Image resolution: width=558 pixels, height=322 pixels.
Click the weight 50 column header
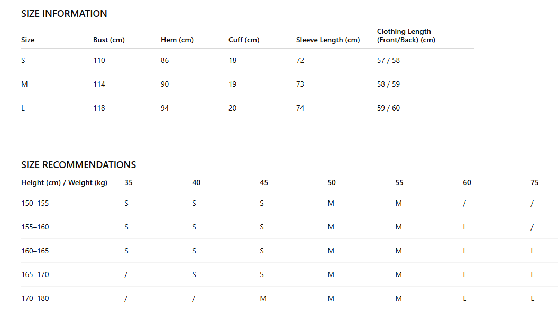(x=332, y=182)
